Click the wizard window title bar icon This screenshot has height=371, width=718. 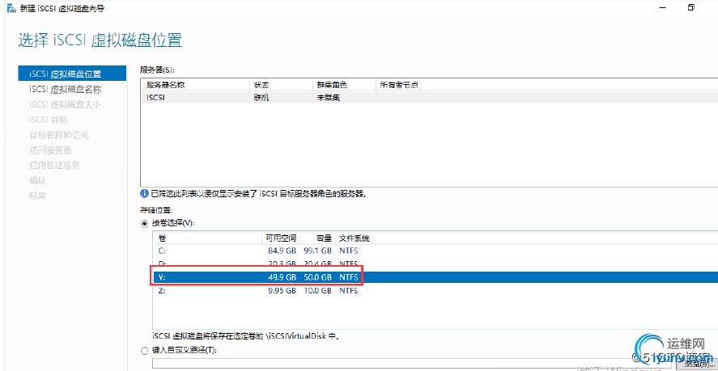pyautogui.click(x=11, y=8)
